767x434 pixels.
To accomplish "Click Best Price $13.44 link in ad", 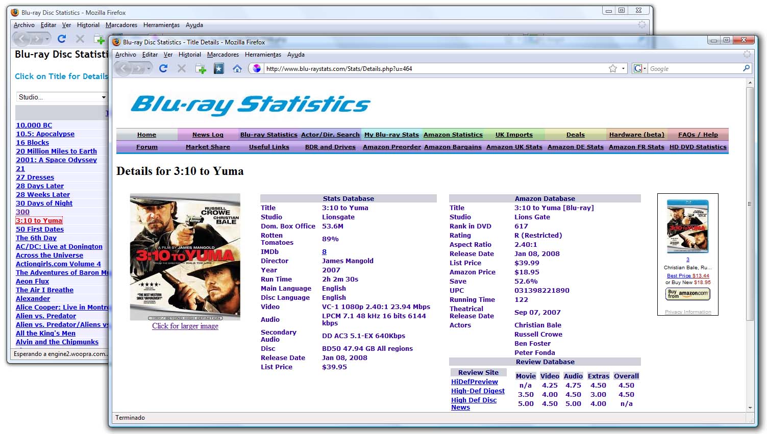I will [x=688, y=275].
